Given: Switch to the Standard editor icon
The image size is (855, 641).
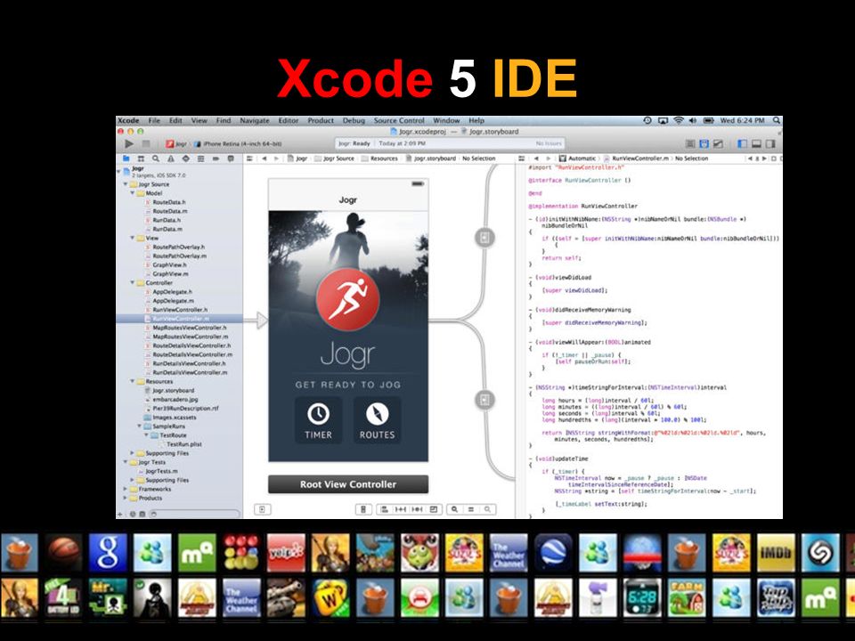Looking at the screenshot, I should pos(689,144).
